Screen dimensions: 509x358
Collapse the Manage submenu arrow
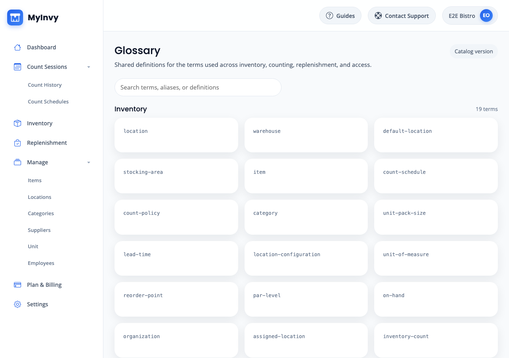point(89,162)
